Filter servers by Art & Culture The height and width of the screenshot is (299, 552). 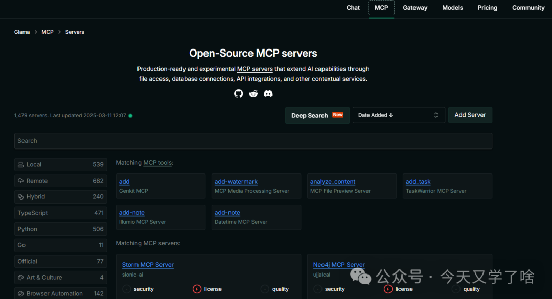[x=60, y=277]
